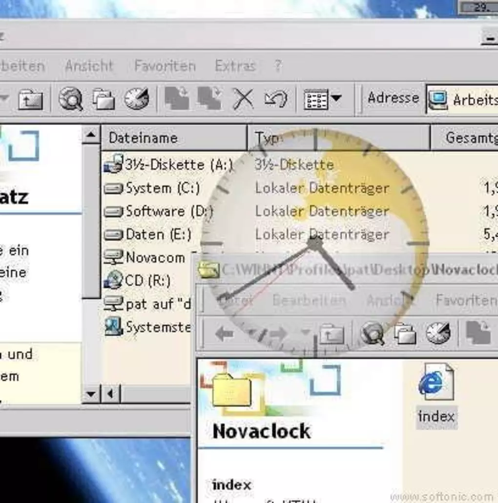Click the scroll up arrow of the left pane

[x=90, y=135]
